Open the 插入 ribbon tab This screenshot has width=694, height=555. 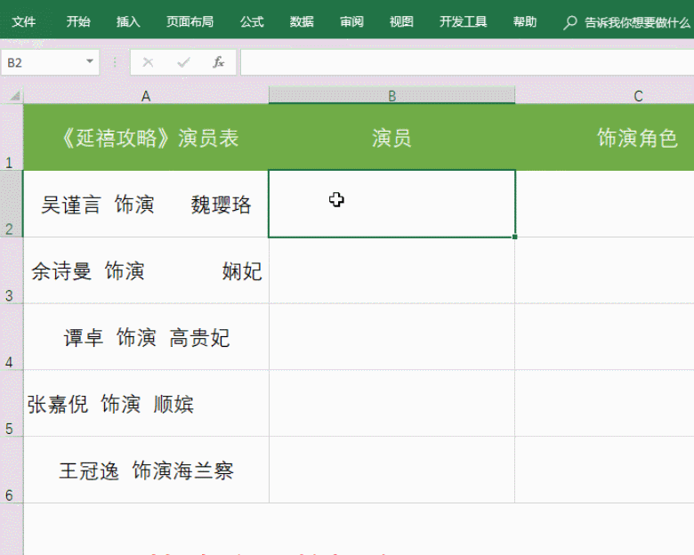pos(128,21)
